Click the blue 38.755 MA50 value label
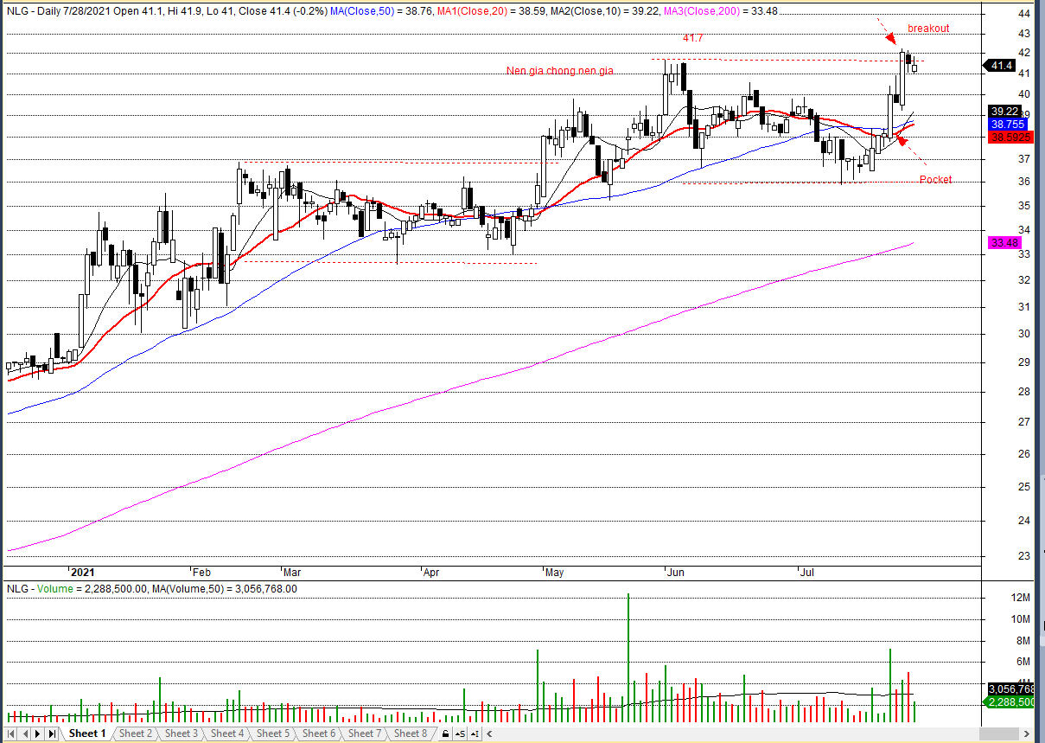1045x743 pixels. coord(1007,125)
